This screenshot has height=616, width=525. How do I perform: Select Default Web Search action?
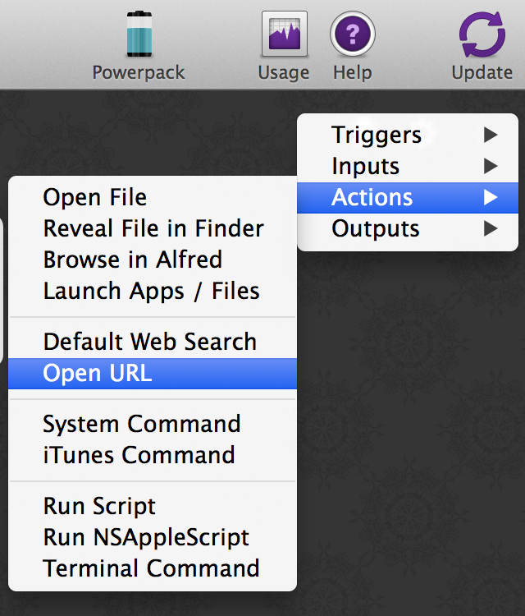(x=150, y=342)
